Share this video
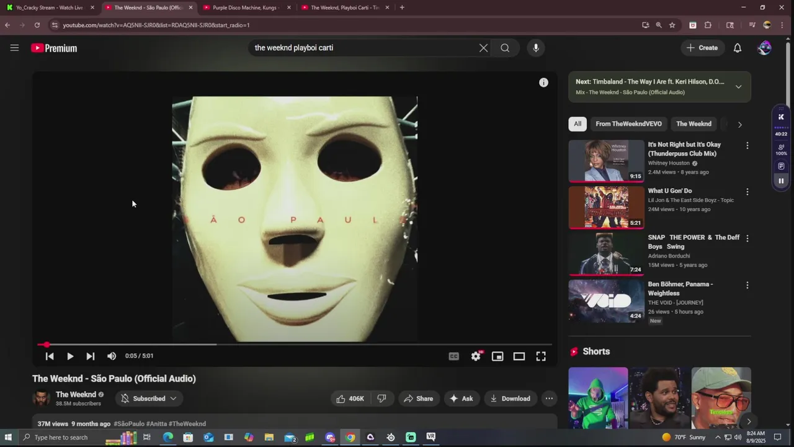 419,399
